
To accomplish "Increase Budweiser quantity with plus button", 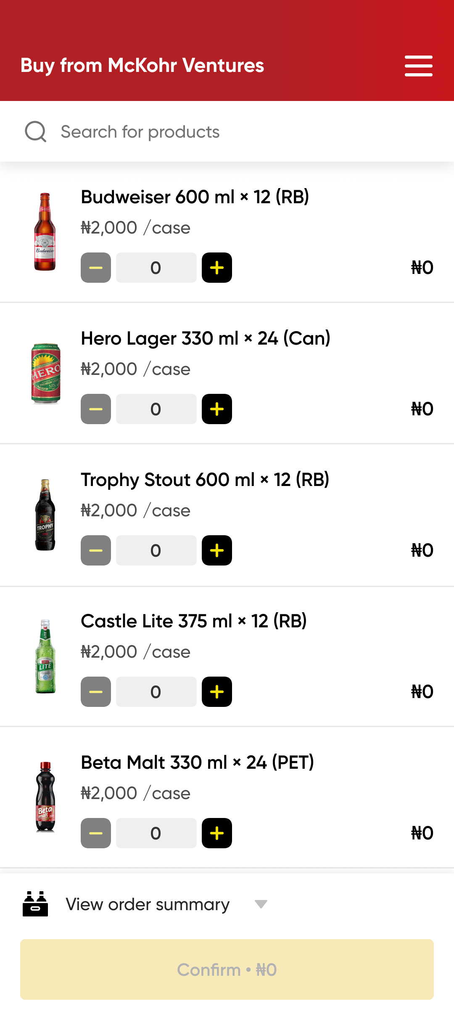I will (x=217, y=268).
